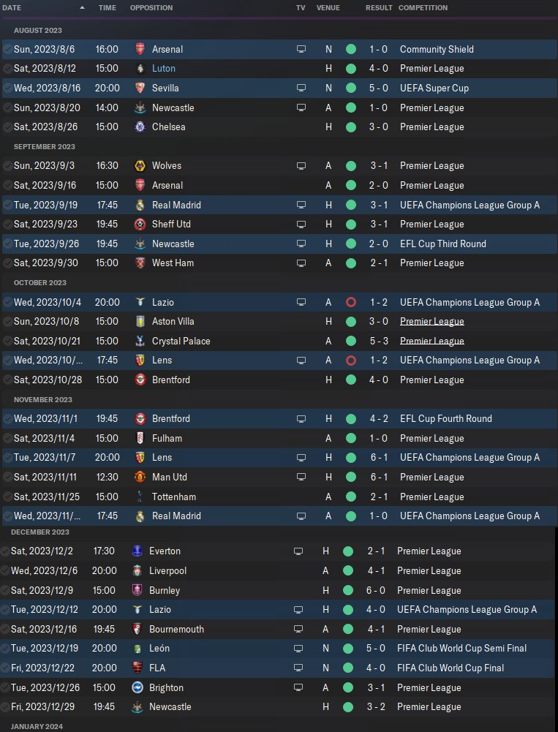Click the green win dot on the Burnley match
The height and width of the screenshot is (732, 558).
(347, 590)
